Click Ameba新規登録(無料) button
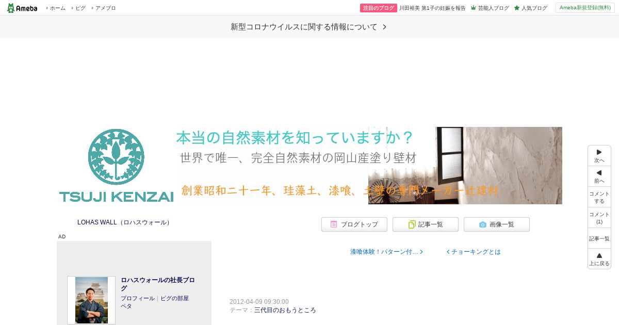The image size is (619, 325). pos(585,8)
